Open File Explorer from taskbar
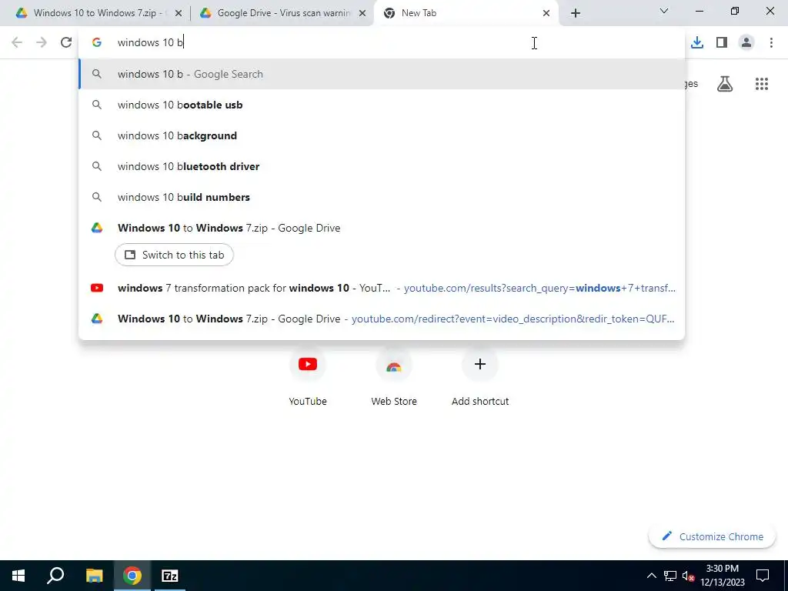The image size is (788, 591). coord(94,576)
